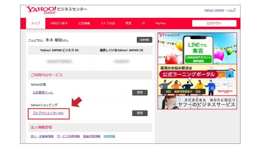
Task: Click the ログアウト button
Action: [214, 23]
